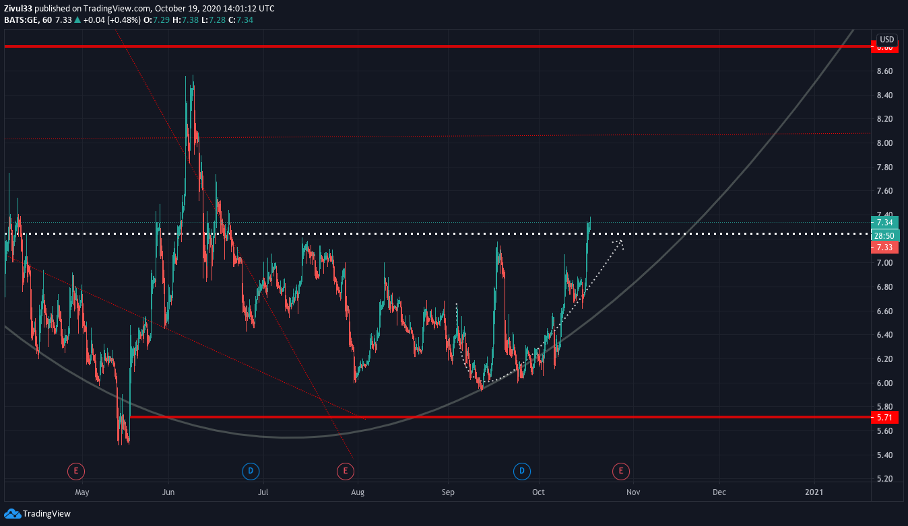This screenshot has width=908, height=526.
Task: Click the earnings E marker before Aug
Action: click(x=345, y=472)
